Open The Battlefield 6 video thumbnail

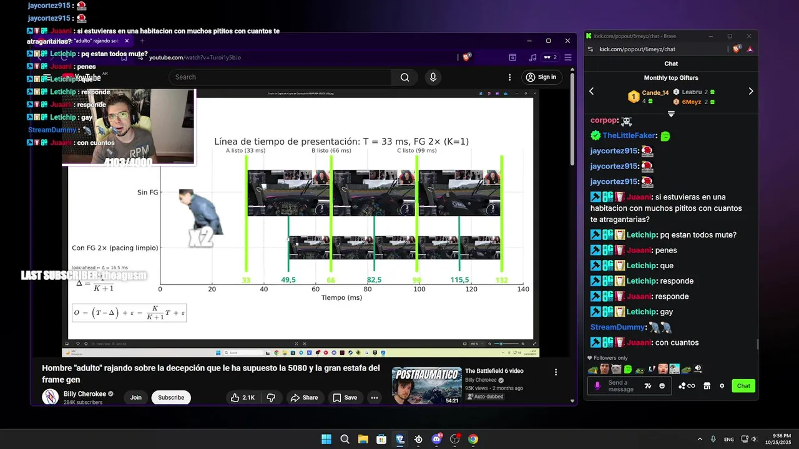tap(427, 385)
